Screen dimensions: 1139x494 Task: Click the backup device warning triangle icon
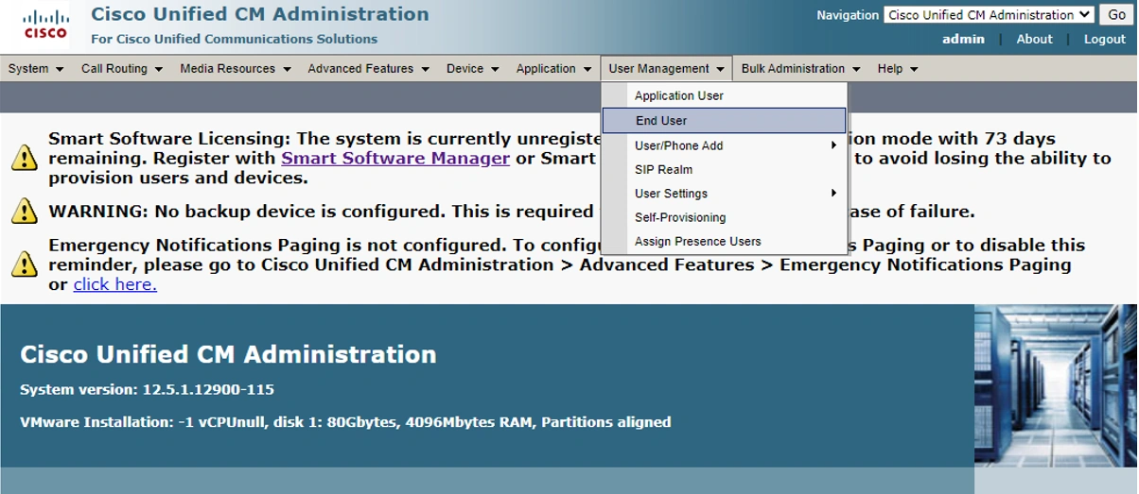tap(25, 211)
